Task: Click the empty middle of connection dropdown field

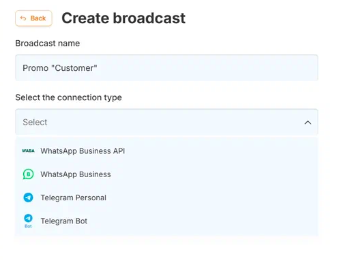Action: [166, 122]
